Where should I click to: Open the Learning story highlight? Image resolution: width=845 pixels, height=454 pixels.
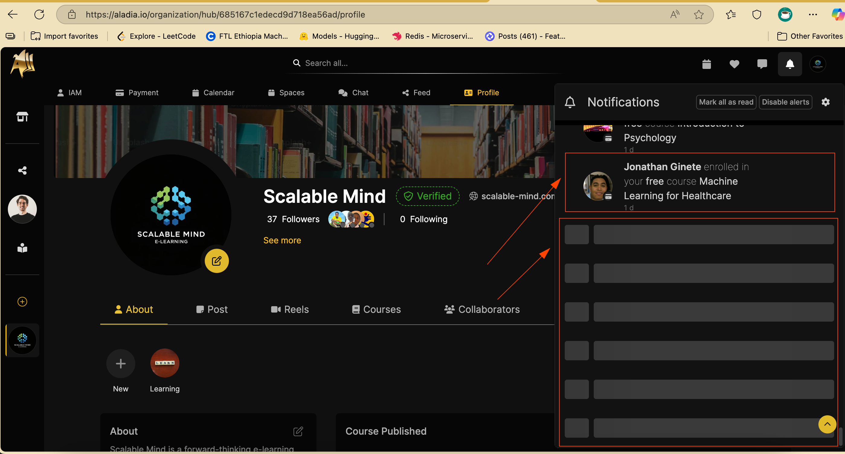(165, 363)
